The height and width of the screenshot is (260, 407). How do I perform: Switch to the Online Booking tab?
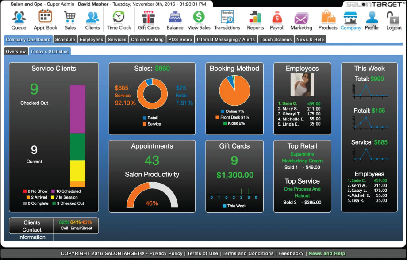[x=147, y=39]
